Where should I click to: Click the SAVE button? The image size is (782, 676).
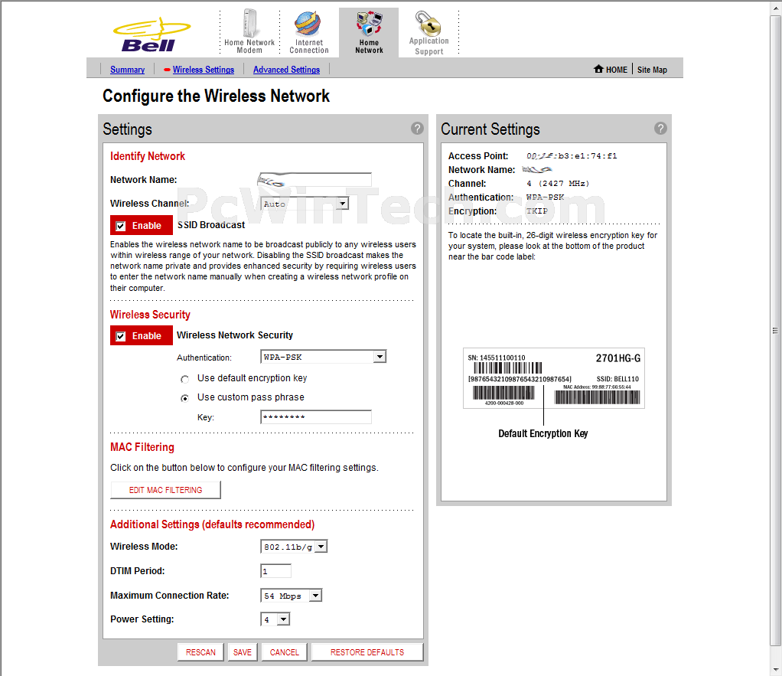(x=243, y=652)
